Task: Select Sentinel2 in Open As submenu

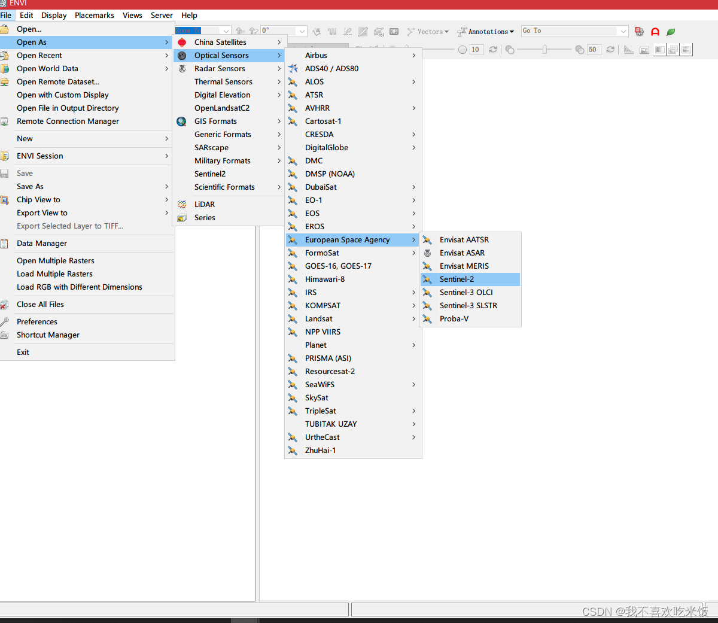Action: (229, 174)
